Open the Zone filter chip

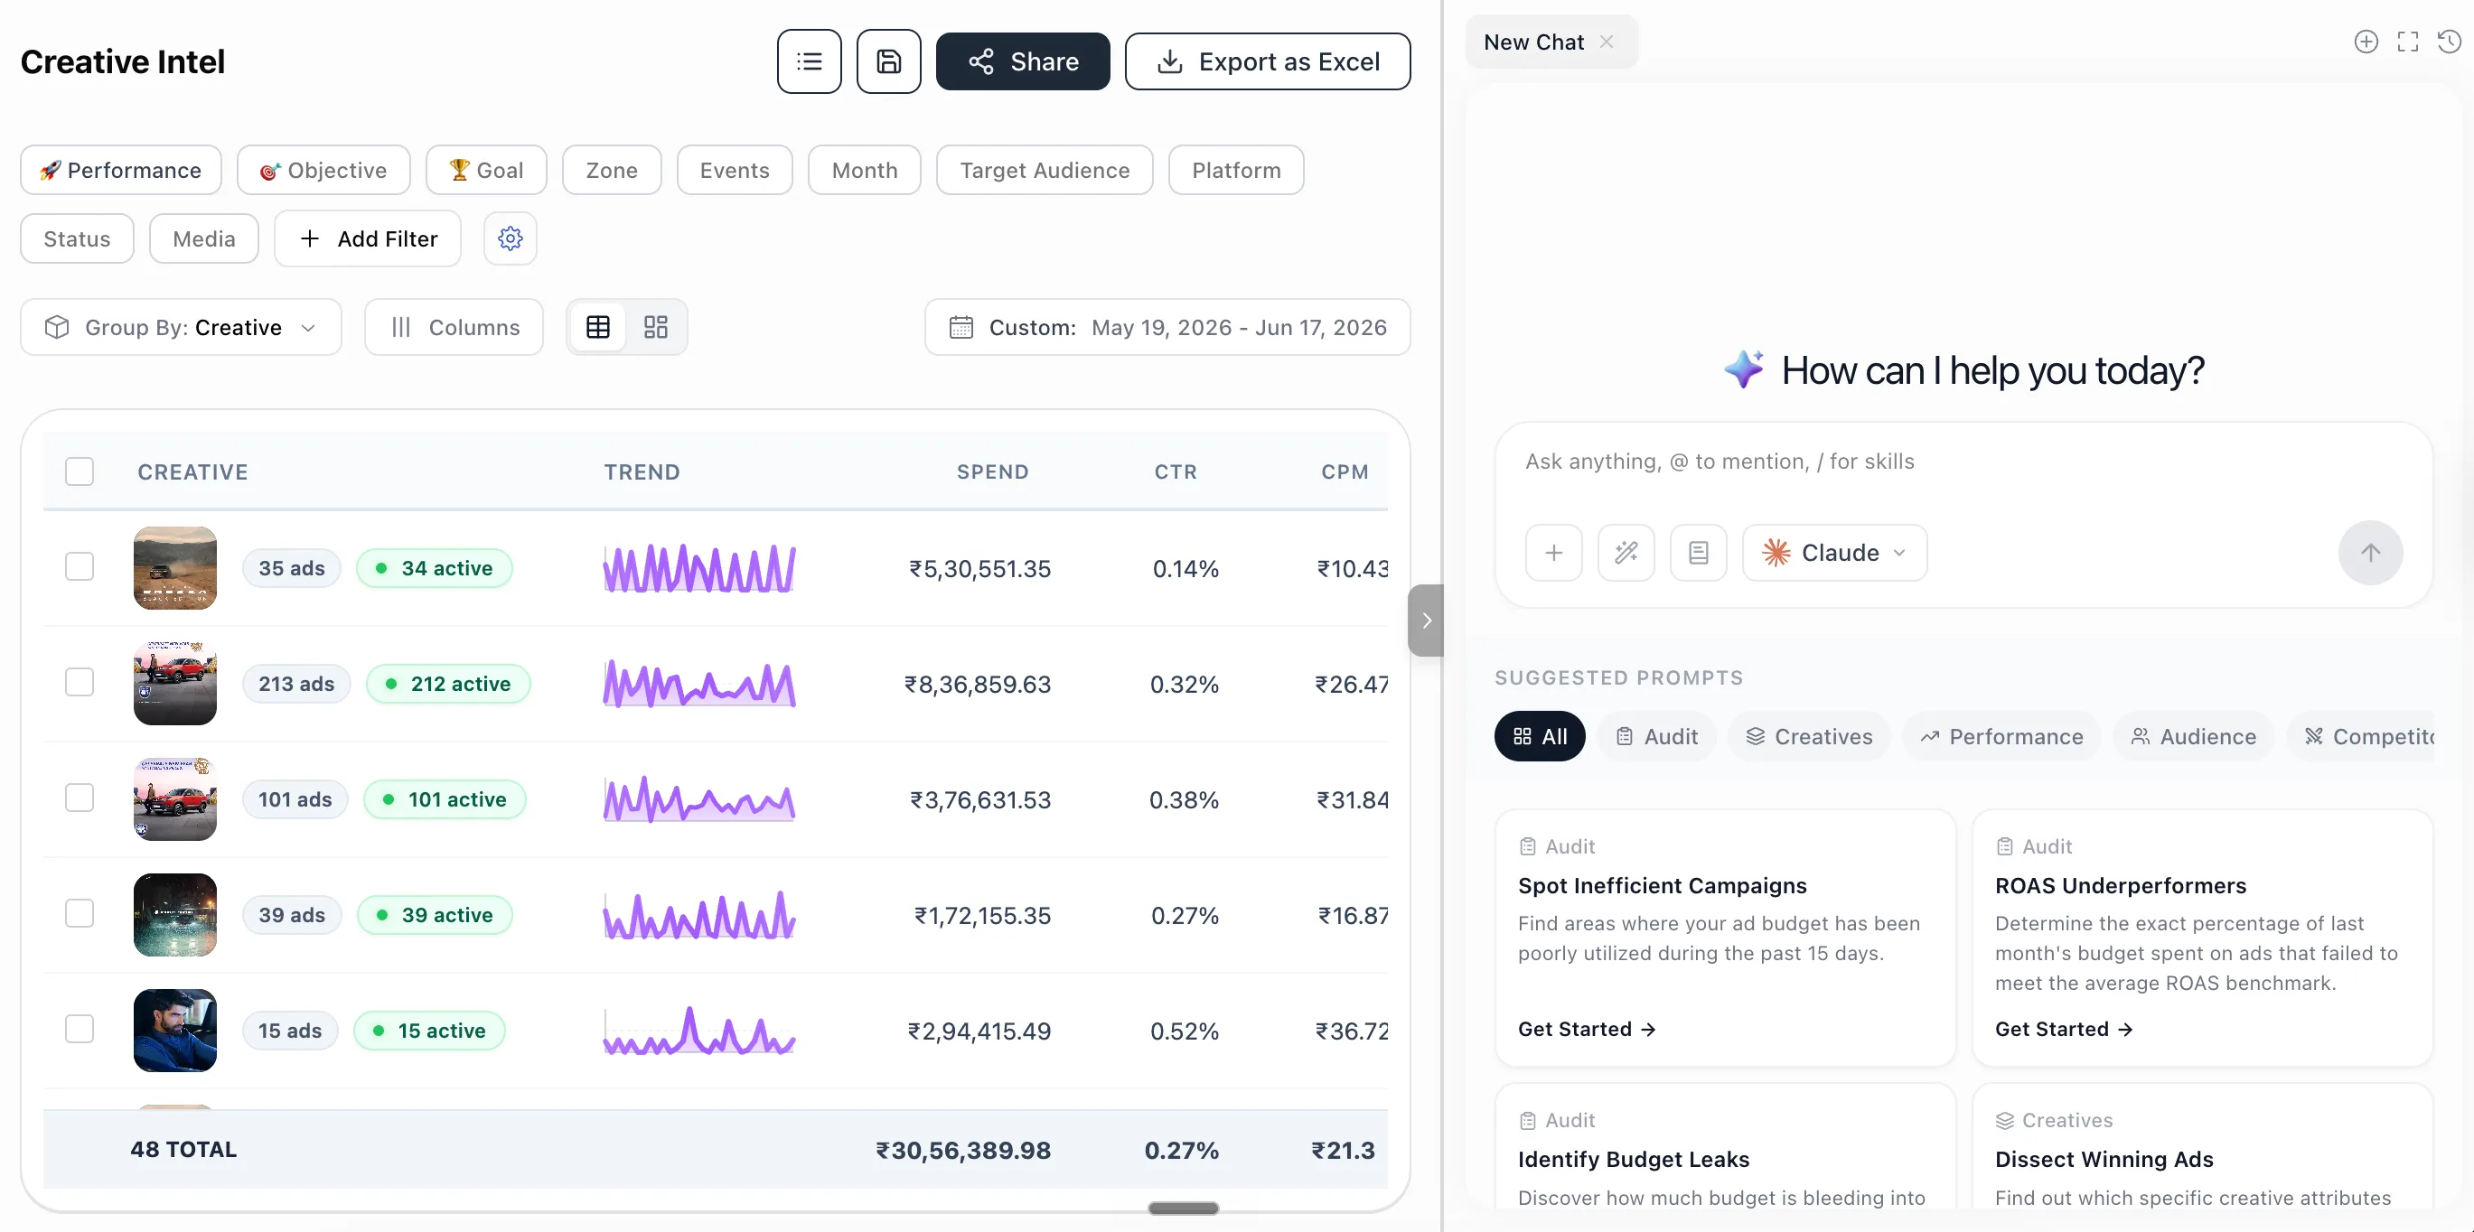(x=612, y=170)
